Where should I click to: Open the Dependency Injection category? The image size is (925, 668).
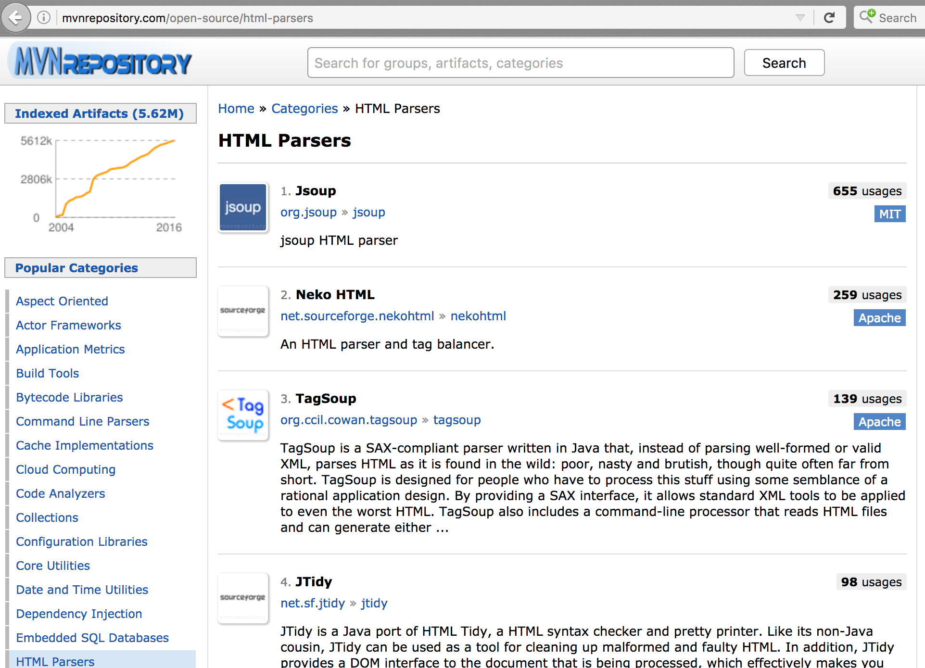tap(79, 614)
